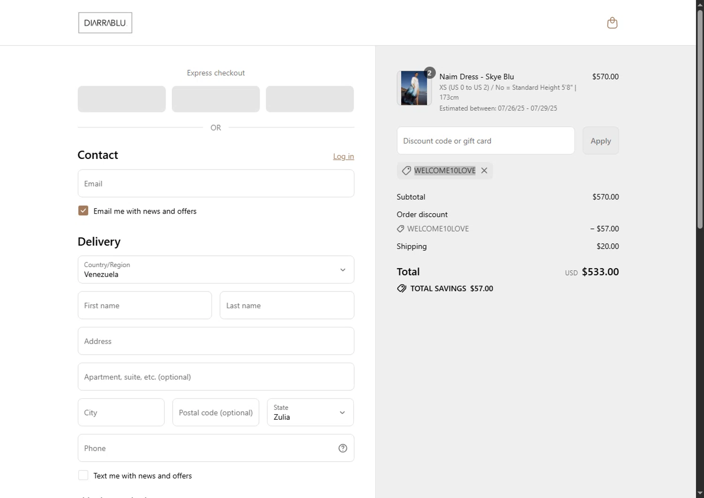Viewport: 704px width, 498px height.
Task: Click the estimated delivery dates text
Action: pyautogui.click(x=498, y=108)
